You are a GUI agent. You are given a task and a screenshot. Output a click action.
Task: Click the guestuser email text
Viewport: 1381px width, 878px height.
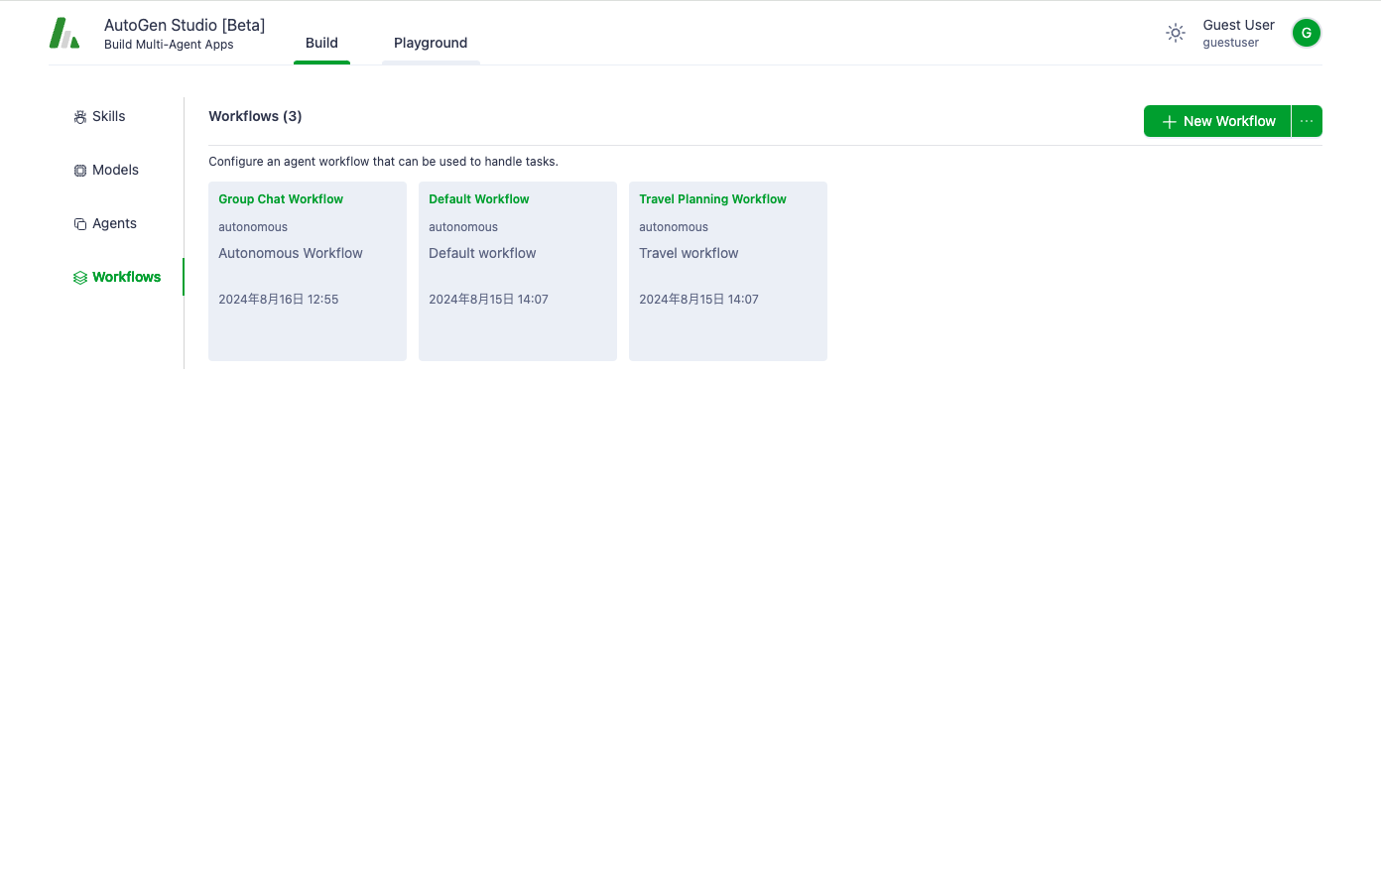[x=1230, y=43]
